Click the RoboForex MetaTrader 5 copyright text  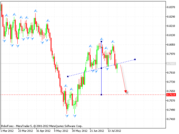(x=42, y=126)
